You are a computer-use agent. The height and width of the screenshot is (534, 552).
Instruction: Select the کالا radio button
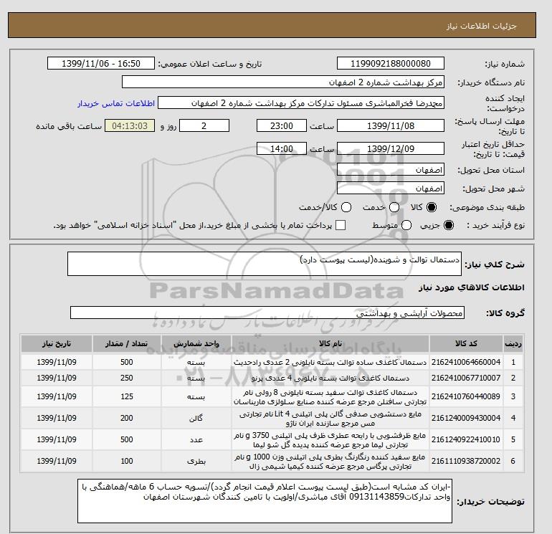(x=432, y=207)
